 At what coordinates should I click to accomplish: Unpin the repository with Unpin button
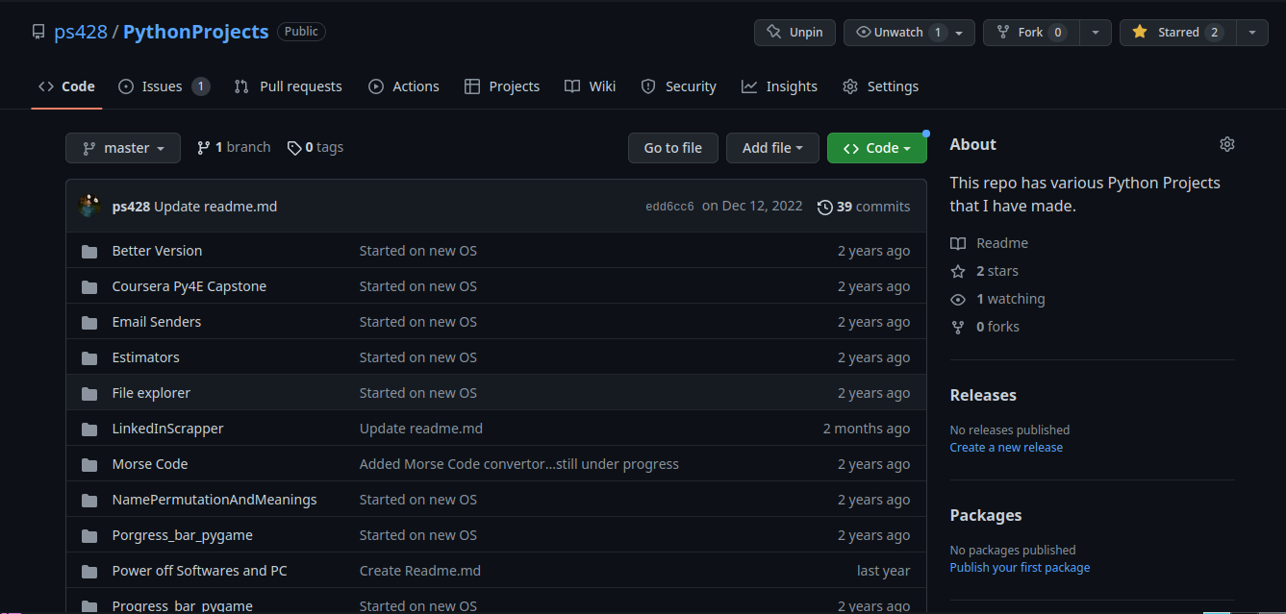coord(794,33)
